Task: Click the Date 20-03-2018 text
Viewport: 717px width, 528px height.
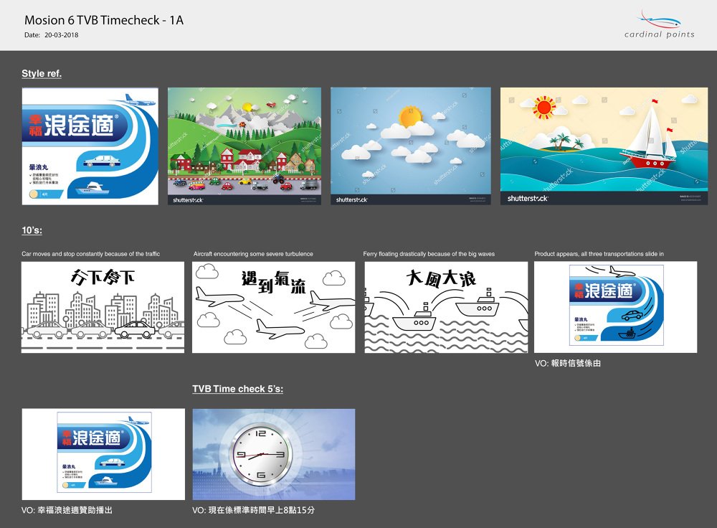Action: point(52,34)
